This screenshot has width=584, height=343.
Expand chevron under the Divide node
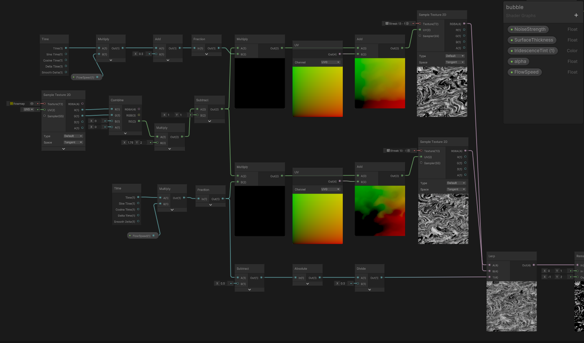pos(369,290)
